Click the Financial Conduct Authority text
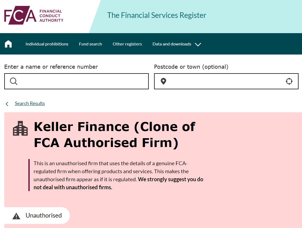The image size is (302, 228). tap(51, 16)
